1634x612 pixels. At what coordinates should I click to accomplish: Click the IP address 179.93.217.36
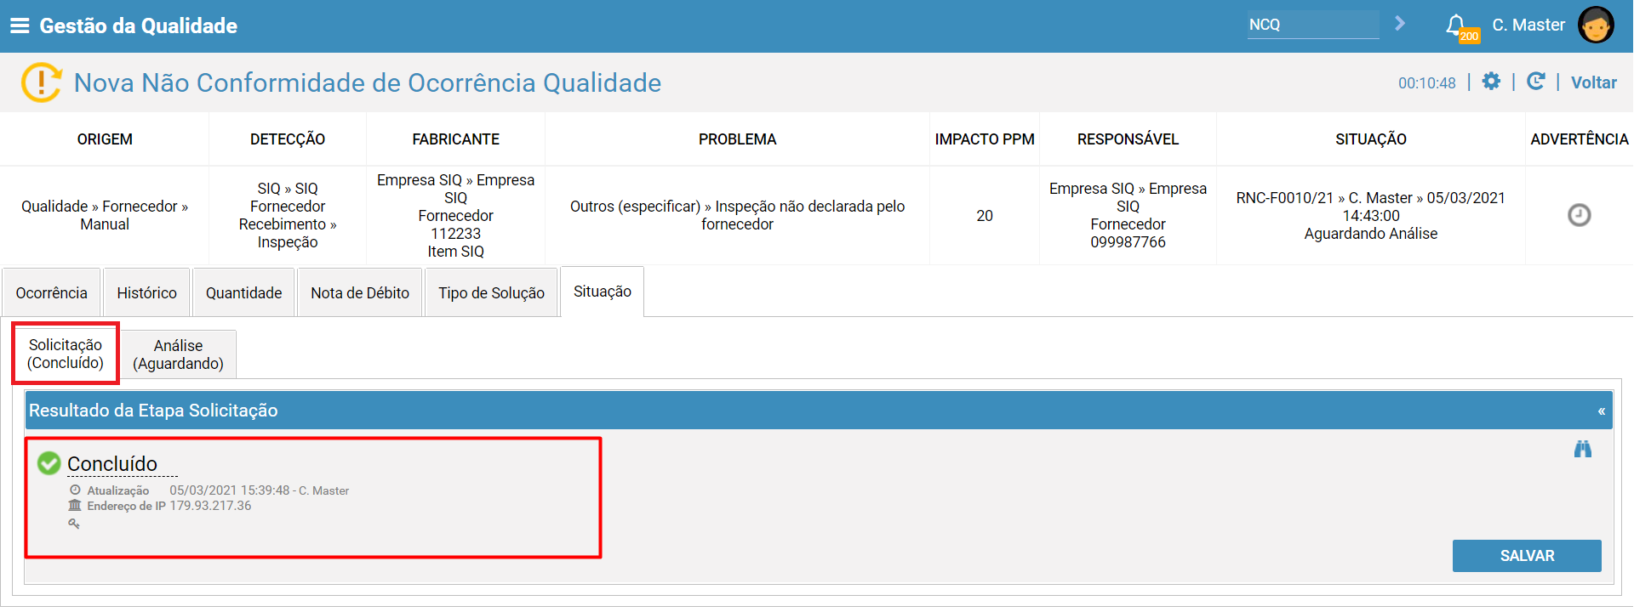click(x=210, y=506)
